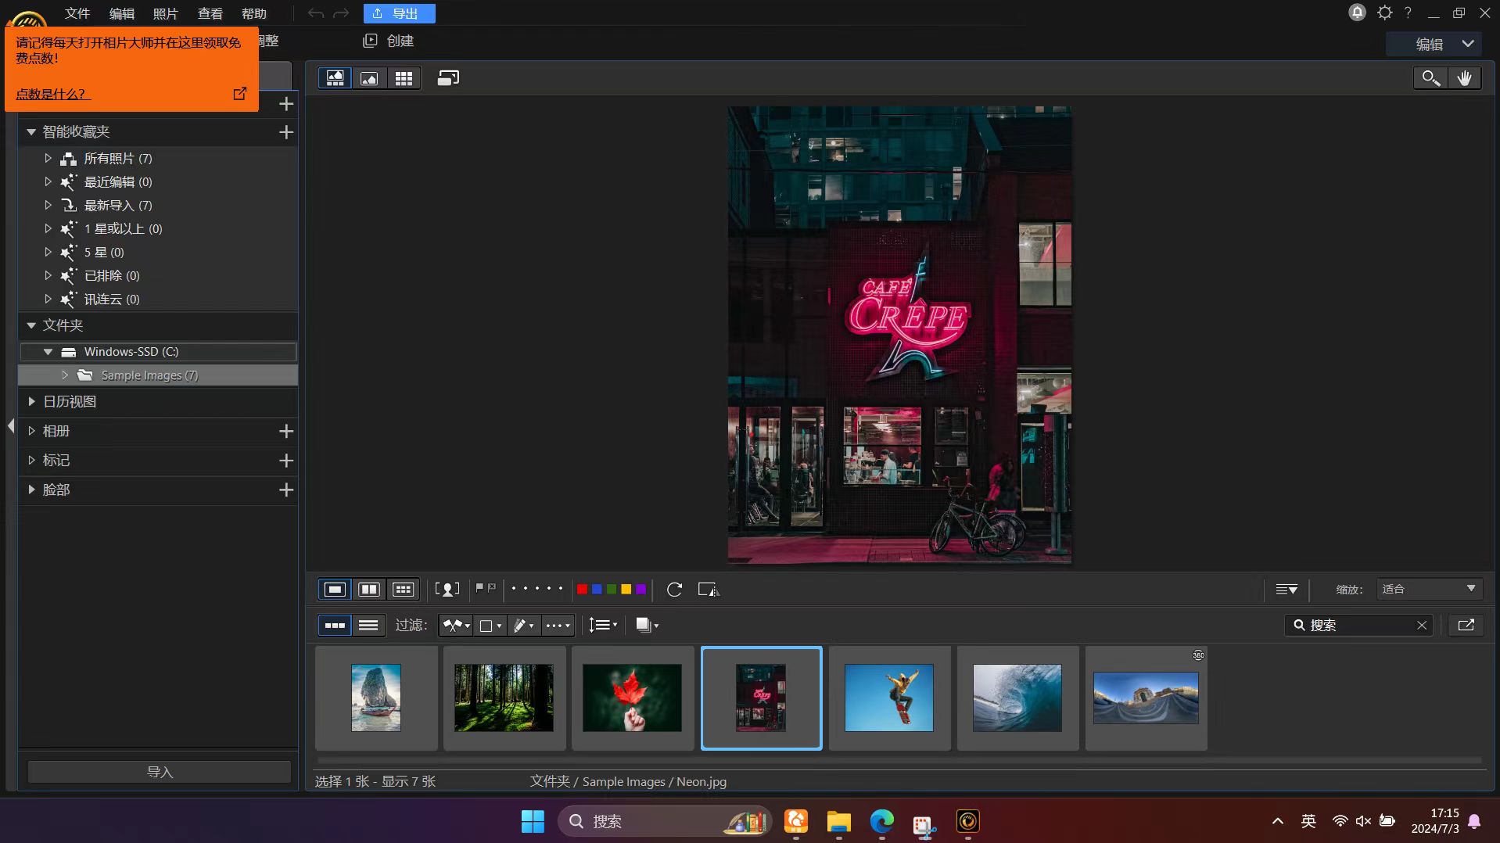
Task: Open the 照片 menu
Action: click(x=165, y=13)
